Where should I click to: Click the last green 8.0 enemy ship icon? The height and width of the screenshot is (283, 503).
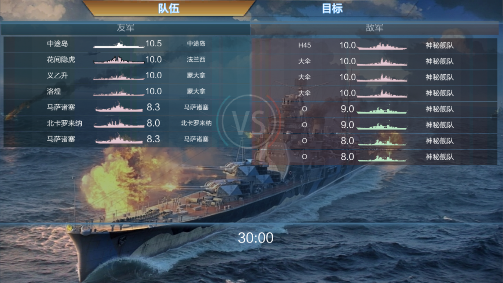pyautogui.click(x=382, y=157)
